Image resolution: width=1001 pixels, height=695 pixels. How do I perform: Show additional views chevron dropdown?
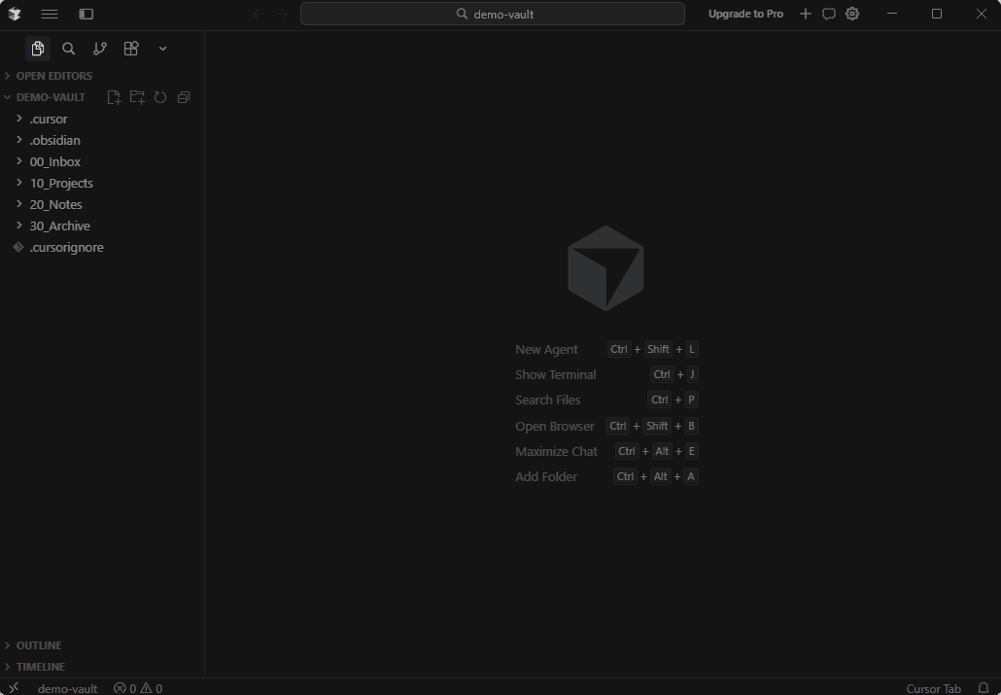(163, 49)
